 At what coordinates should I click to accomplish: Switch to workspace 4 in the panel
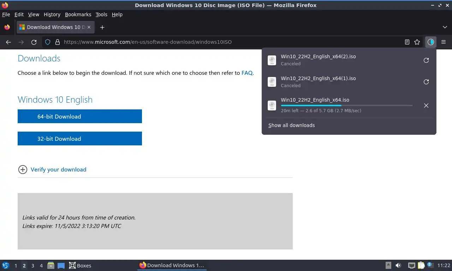coord(41,266)
